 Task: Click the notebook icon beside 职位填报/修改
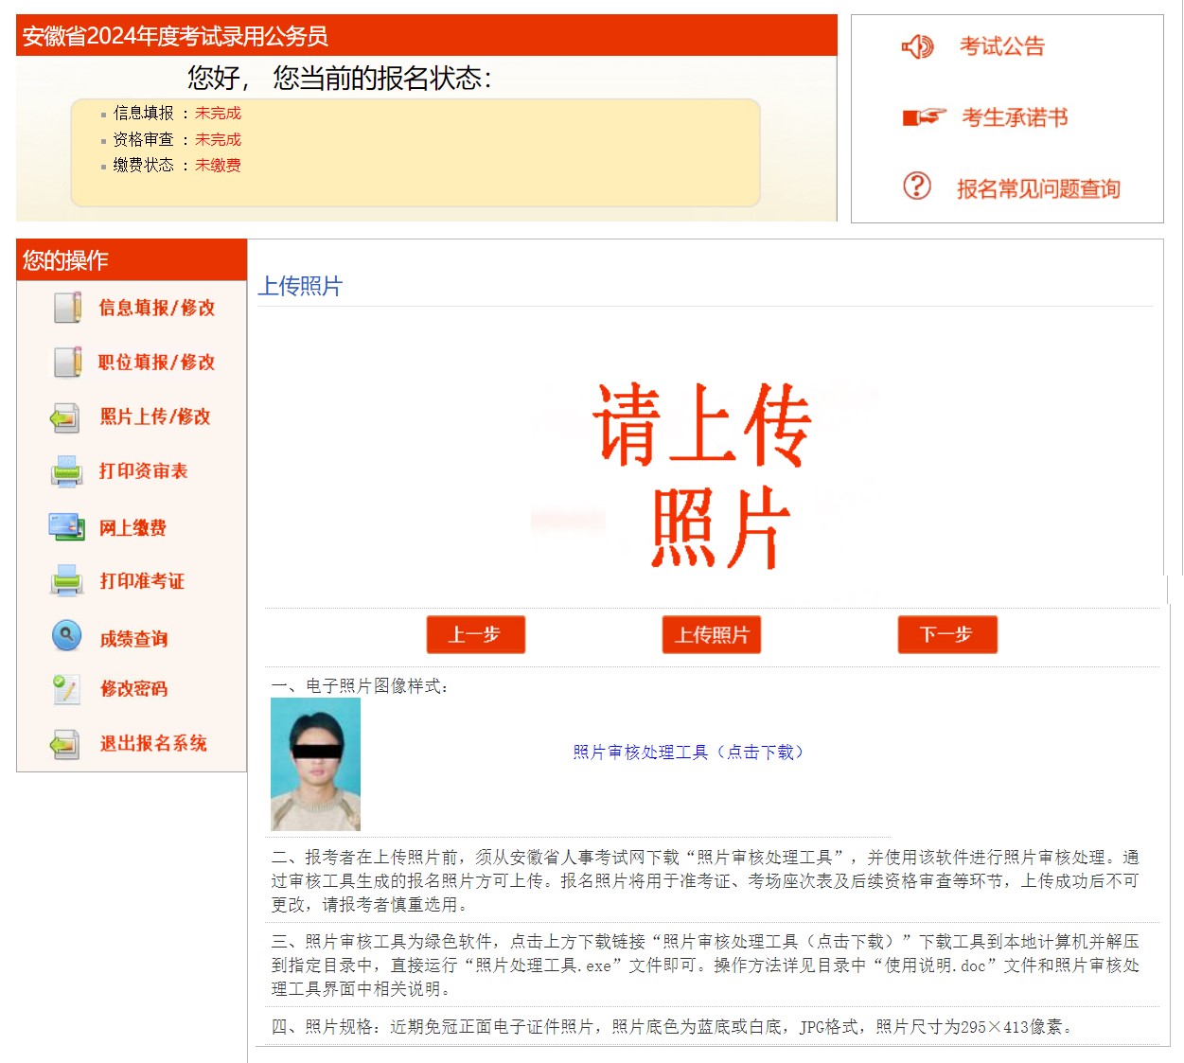[x=67, y=362]
